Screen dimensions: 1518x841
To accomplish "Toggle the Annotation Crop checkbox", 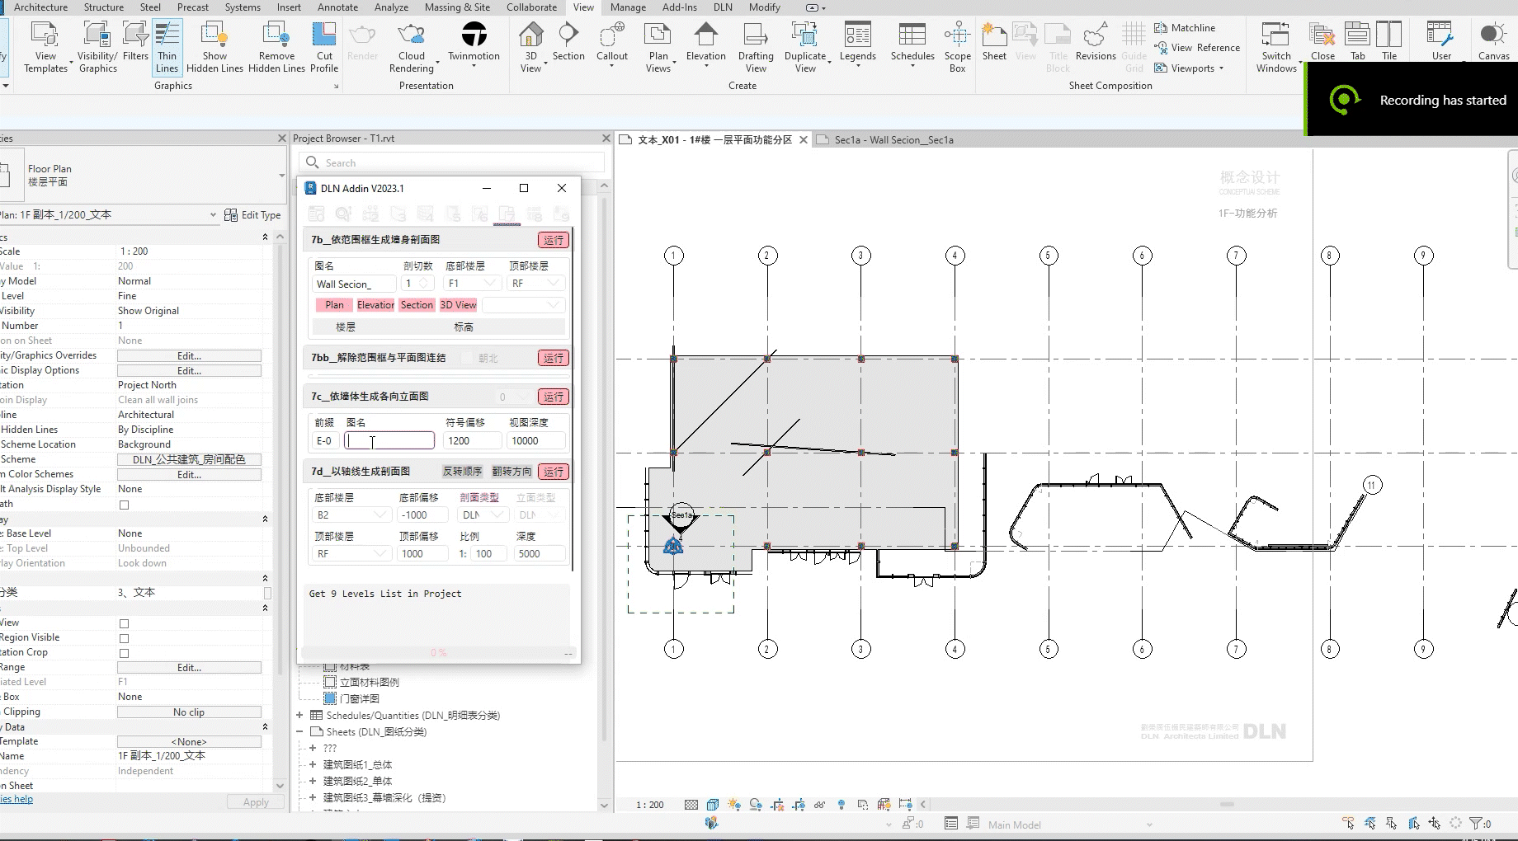I will pos(124,653).
